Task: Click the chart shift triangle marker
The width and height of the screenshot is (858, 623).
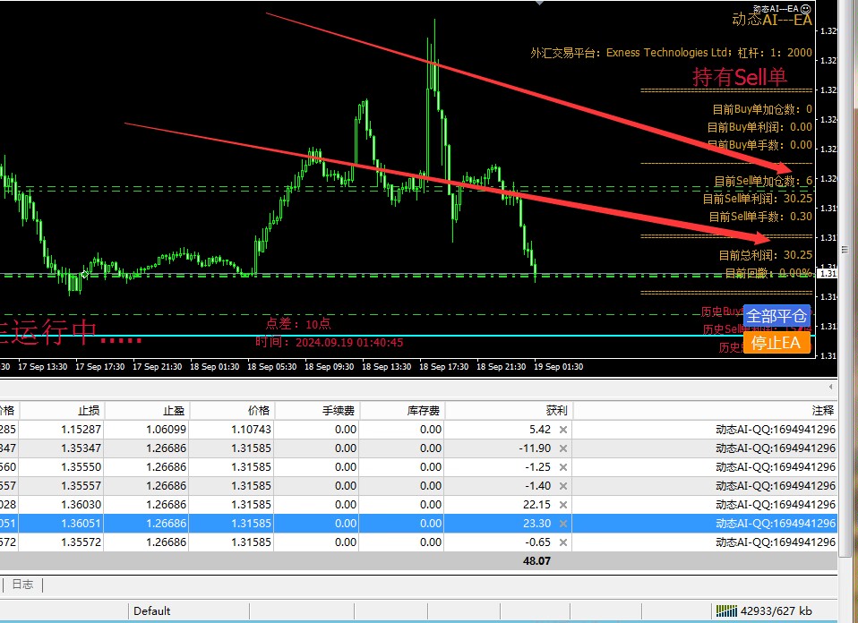Action: coord(538,4)
